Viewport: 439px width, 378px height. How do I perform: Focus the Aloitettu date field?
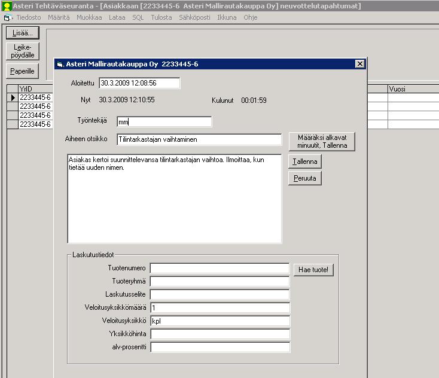(139, 83)
